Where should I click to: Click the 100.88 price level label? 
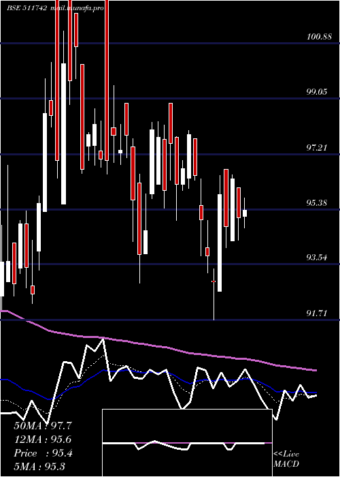[x=319, y=37]
